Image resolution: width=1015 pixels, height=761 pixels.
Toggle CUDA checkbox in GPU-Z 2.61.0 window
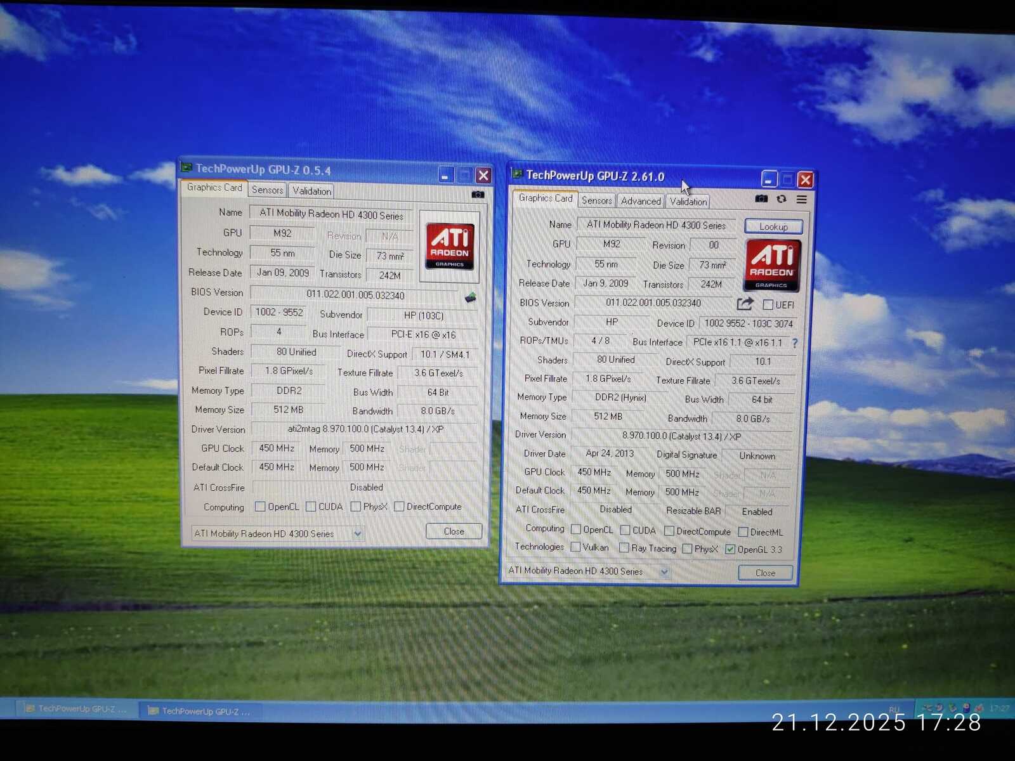coord(625,530)
